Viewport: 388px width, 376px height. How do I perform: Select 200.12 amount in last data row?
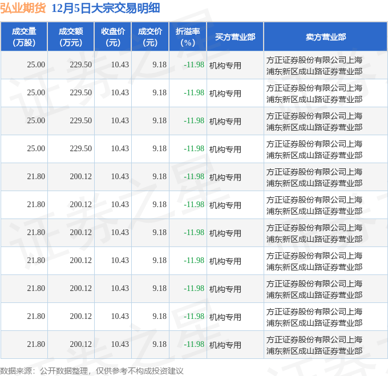(80, 345)
